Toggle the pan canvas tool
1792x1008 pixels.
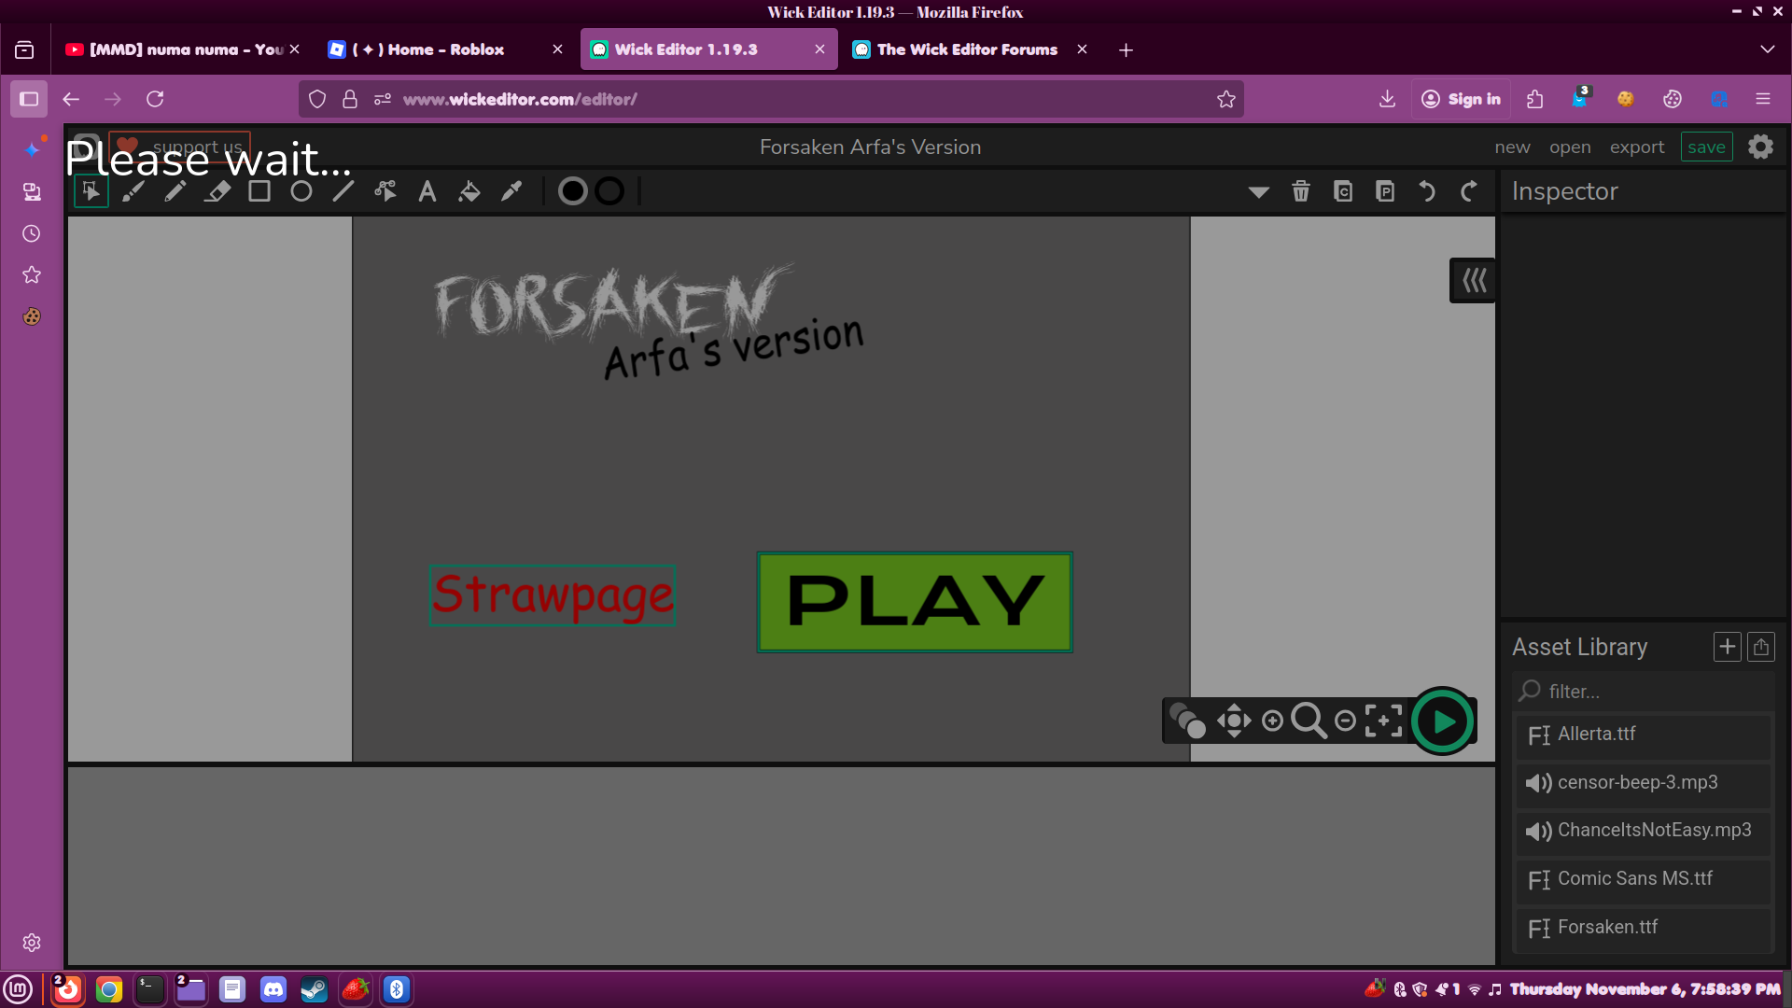[1234, 721]
